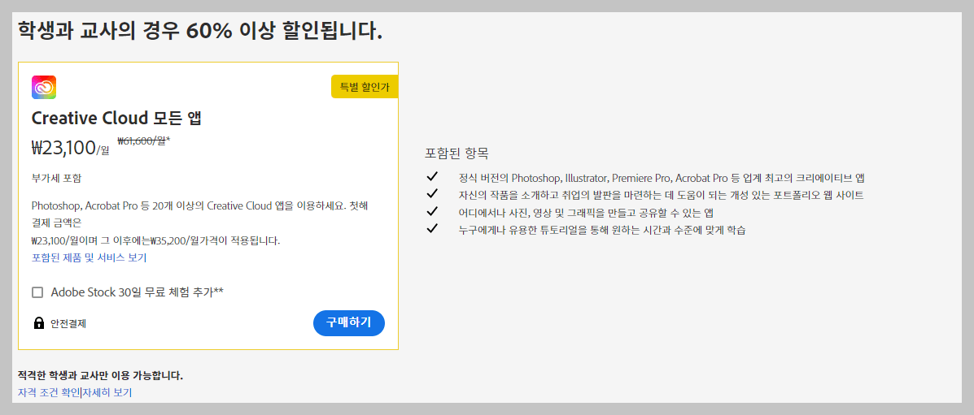Click checkmark beside 정식 버전의 Photoshop line
974x415 pixels.
(432, 177)
